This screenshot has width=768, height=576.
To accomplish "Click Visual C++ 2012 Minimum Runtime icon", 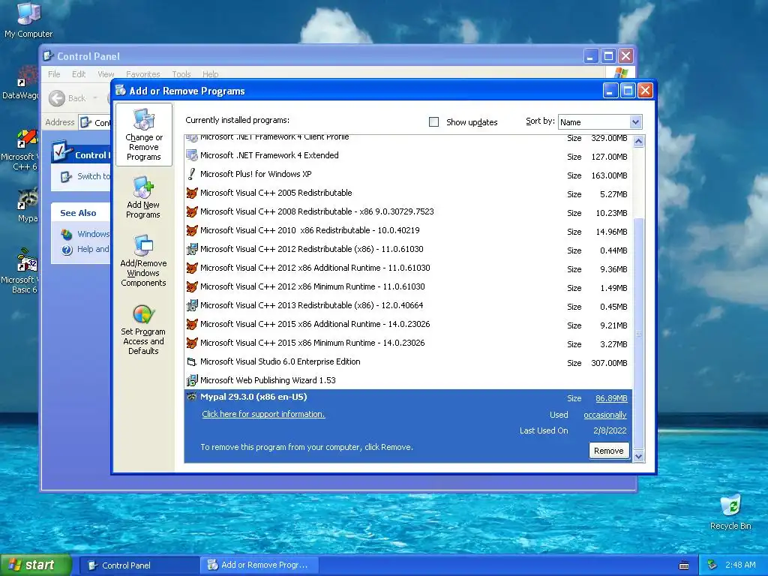I will coord(192,286).
